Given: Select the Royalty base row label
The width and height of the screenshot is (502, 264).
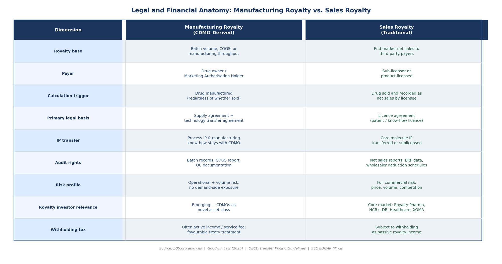Looking at the screenshot, I should click(68, 51).
